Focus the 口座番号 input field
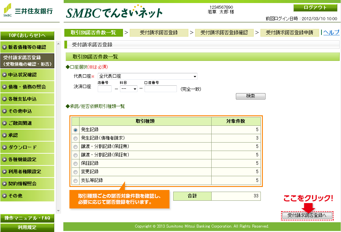Screen dimensions: 341x232 point(161,89)
